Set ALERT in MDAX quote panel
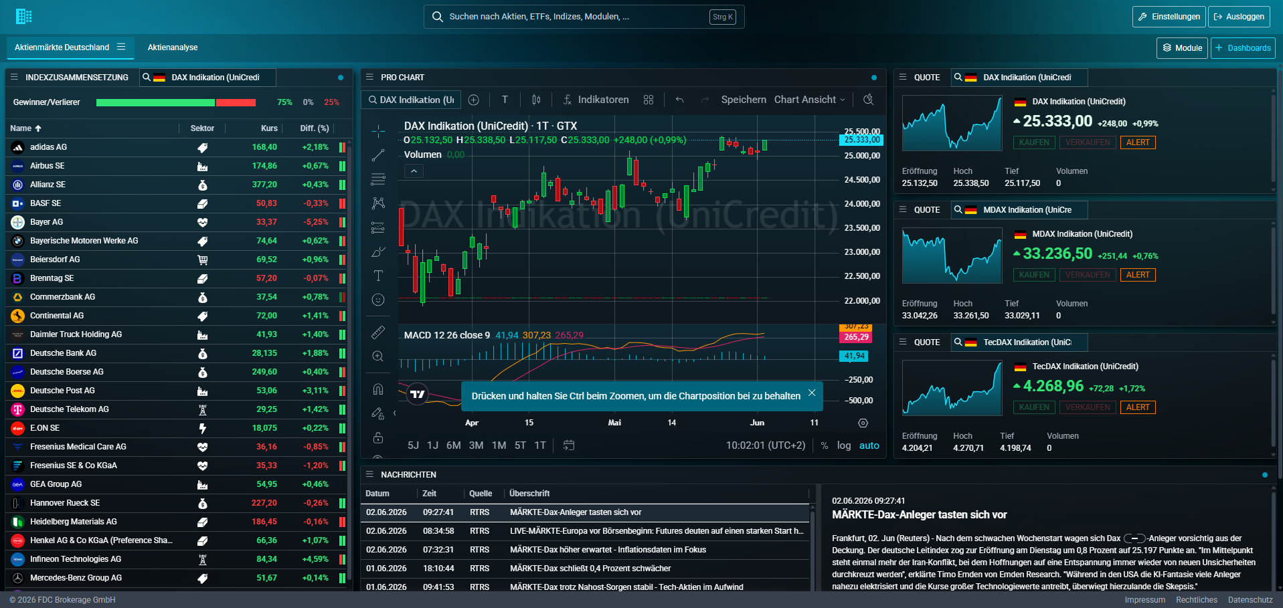This screenshot has height=608, width=1283. (x=1138, y=275)
